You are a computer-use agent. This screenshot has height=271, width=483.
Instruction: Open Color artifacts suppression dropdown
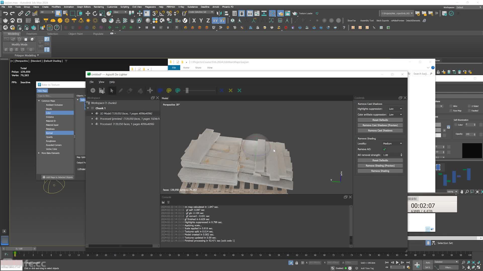[395, 115]
